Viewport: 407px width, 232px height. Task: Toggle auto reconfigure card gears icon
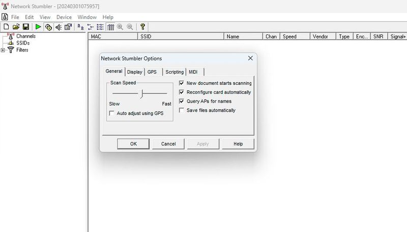(48, 27)
